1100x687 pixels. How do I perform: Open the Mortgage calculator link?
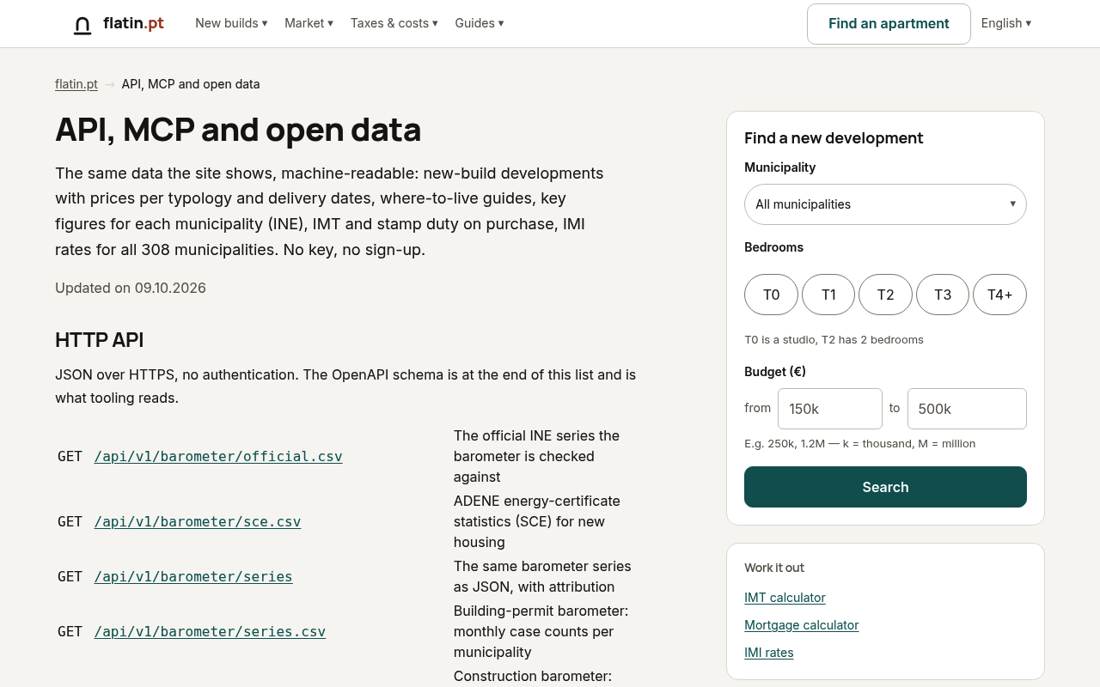tap(802, 625)
